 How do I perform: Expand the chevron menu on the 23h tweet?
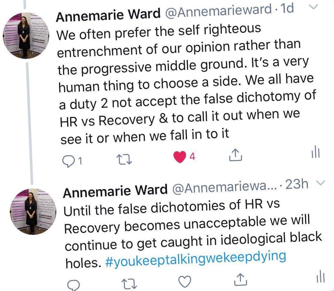[x=321, y=183]
